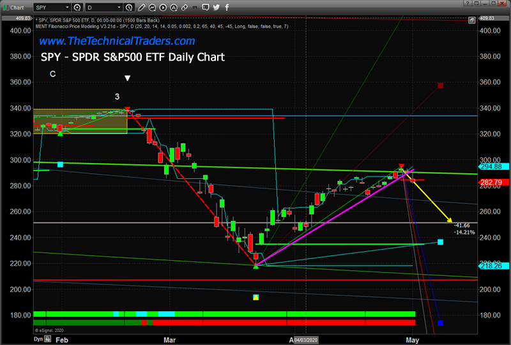
Task: Click the 200.00 label on right price axis
Action: [490, 289]
